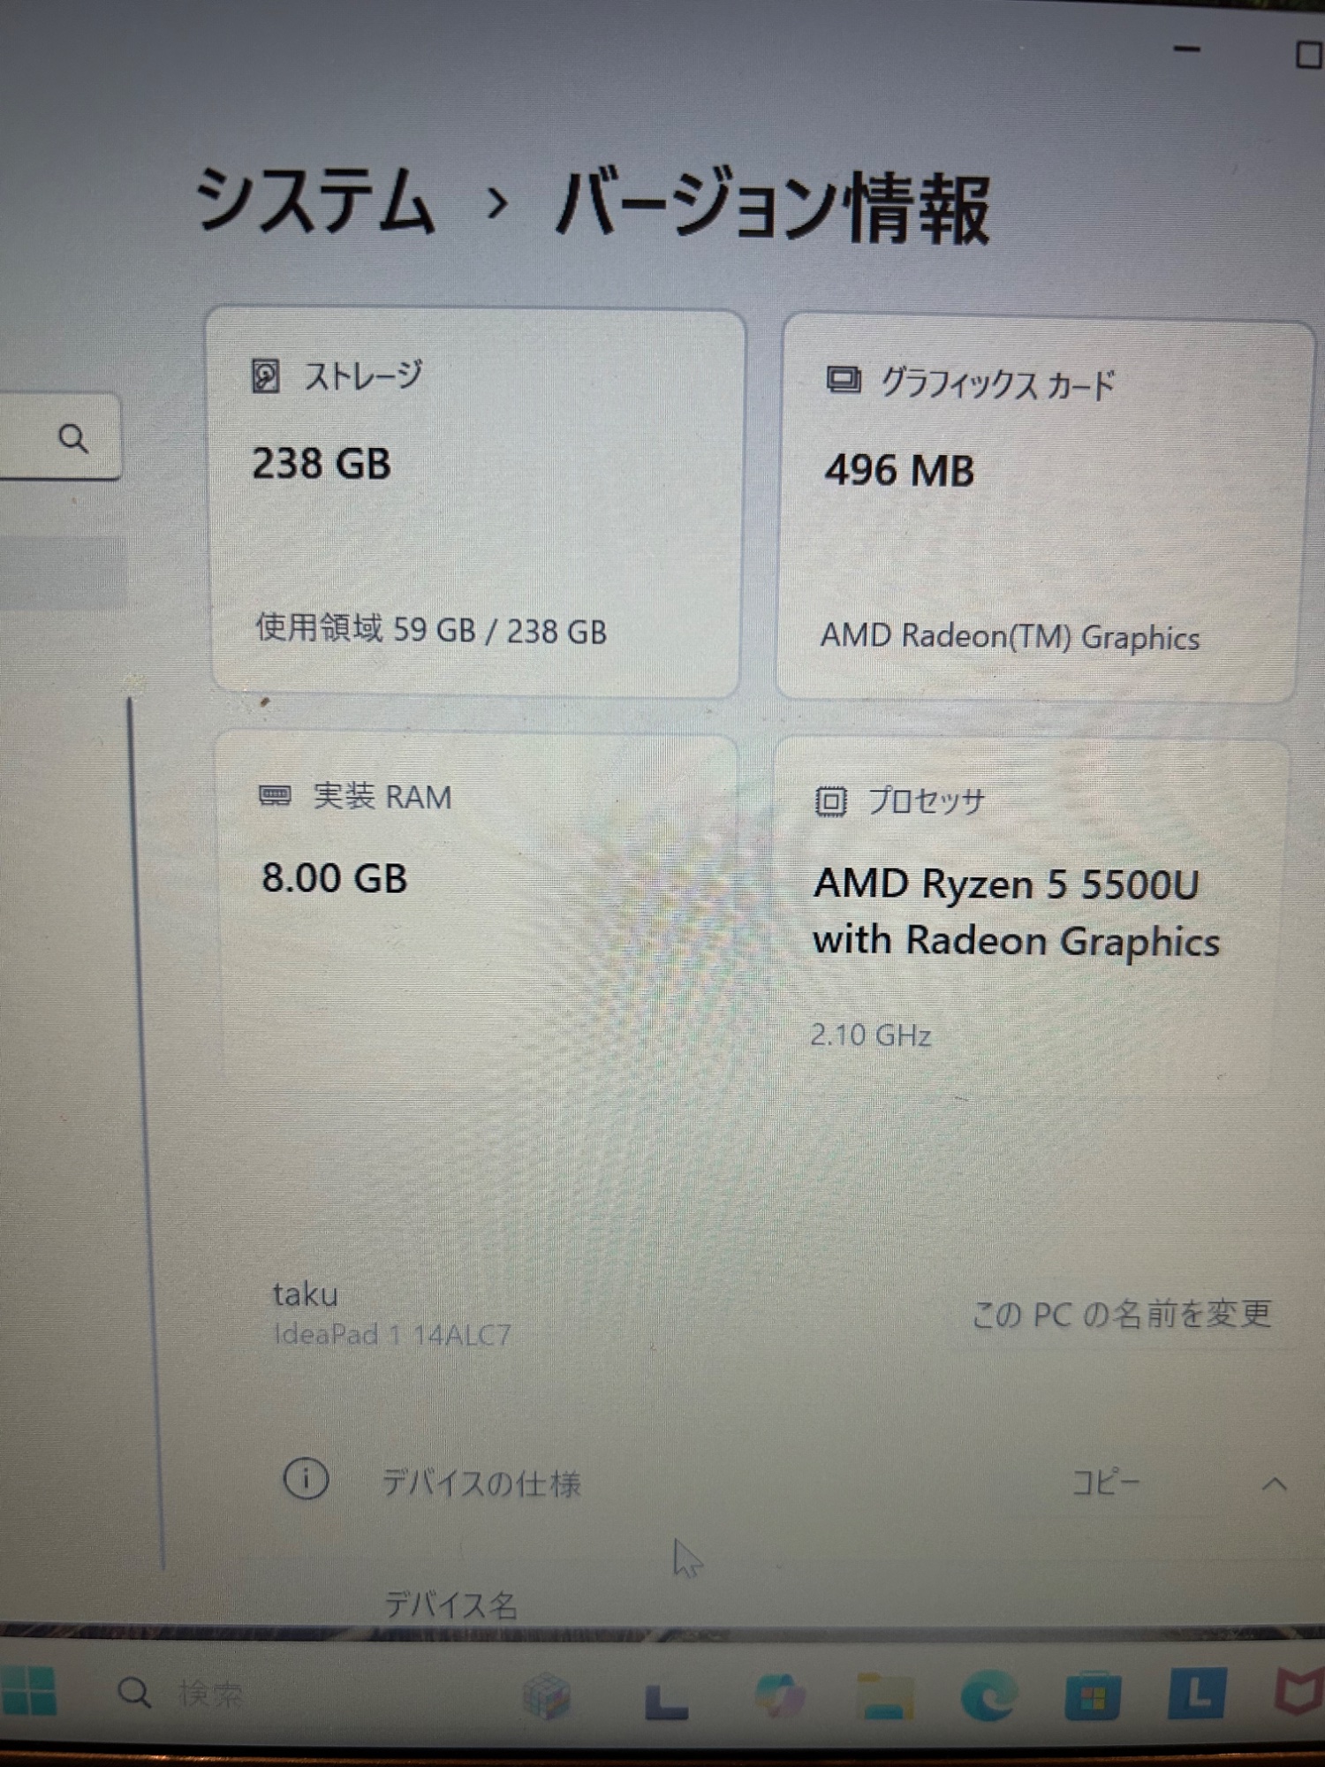Open the Windows Start menu

(x=28, y=1692)
